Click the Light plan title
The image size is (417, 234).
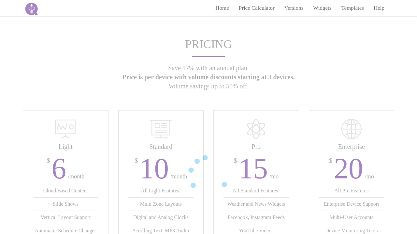tap(65, 147)
